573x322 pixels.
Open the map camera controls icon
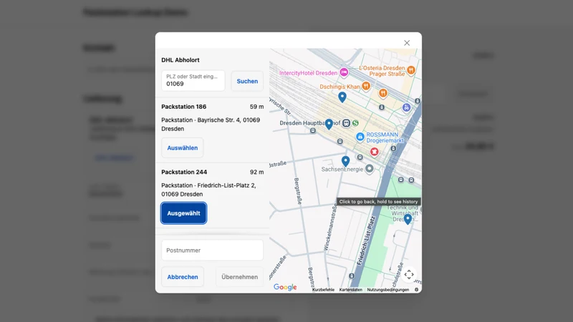click(409, 274)
